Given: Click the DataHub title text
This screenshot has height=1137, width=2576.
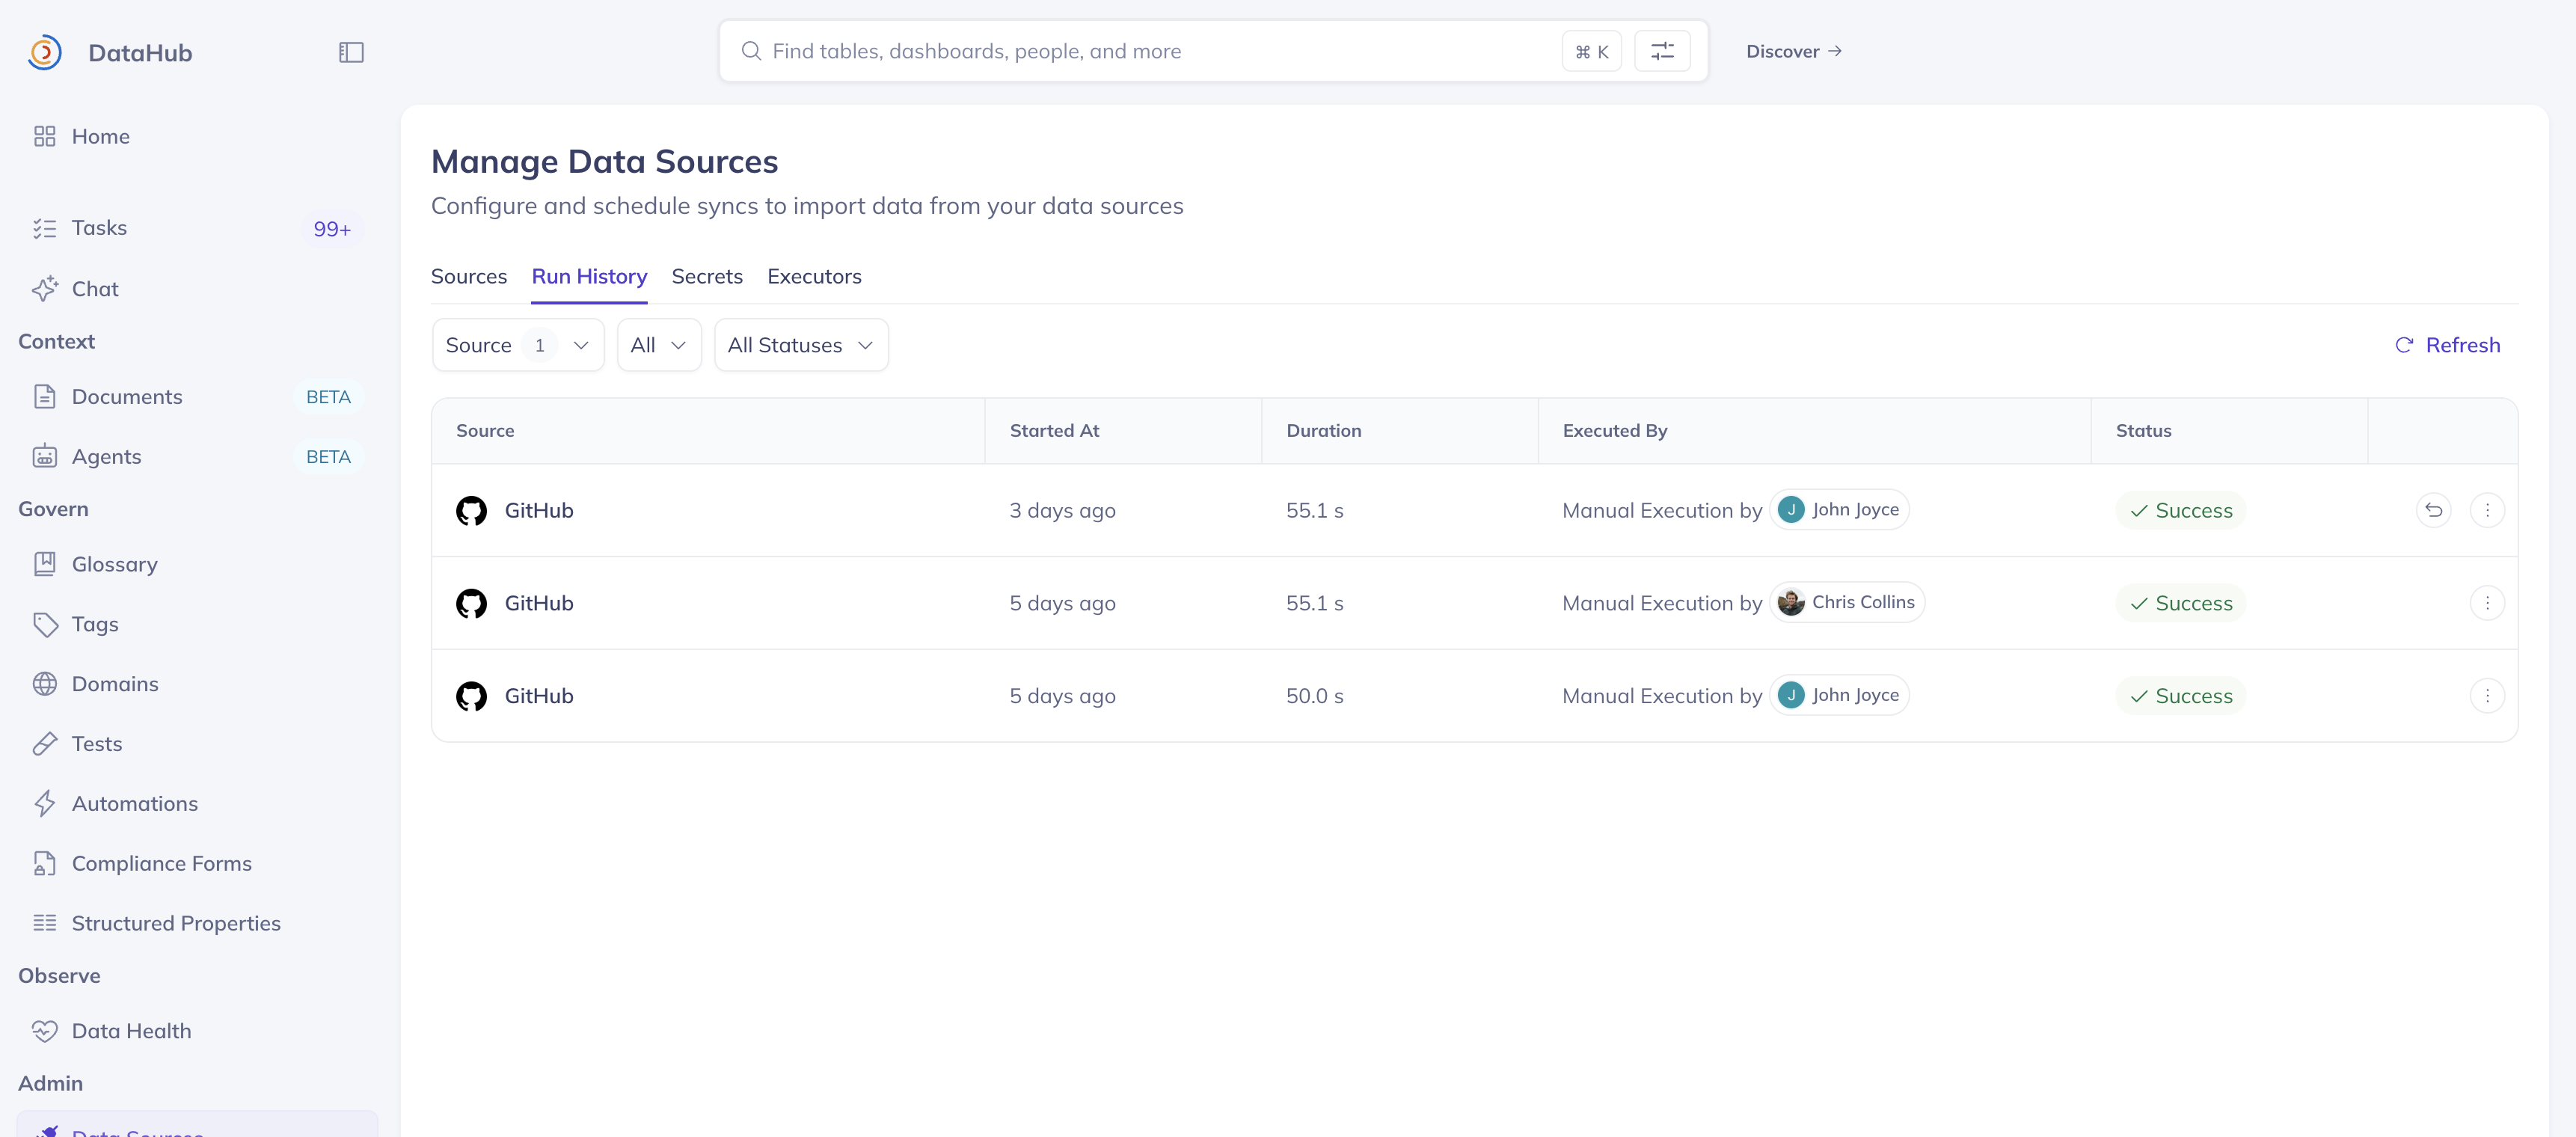Looking at the screenshot, I should coord(140,53).
